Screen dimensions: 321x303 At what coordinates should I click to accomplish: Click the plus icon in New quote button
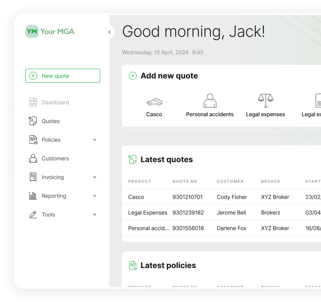(x=33, y=76)
